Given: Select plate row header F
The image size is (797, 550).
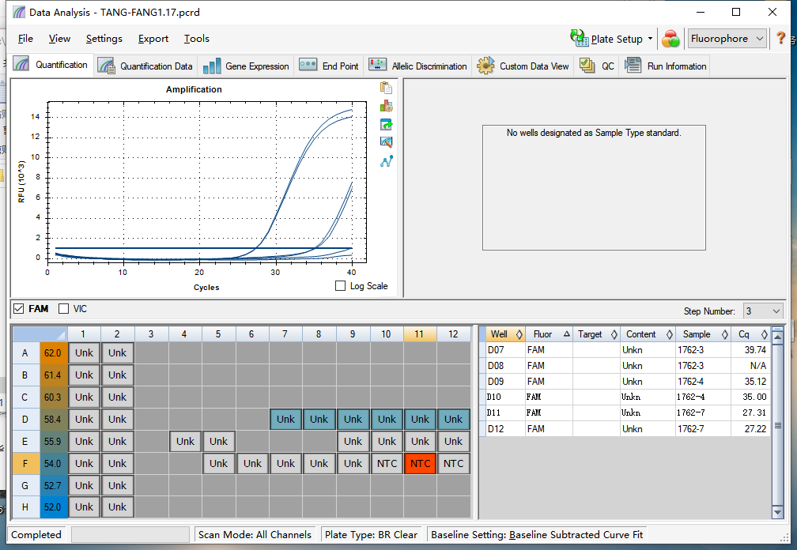Looking at the screenshot, I should (x=25, y=463).
